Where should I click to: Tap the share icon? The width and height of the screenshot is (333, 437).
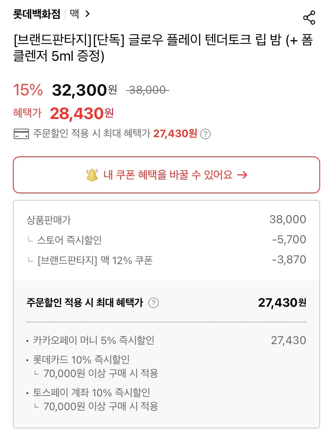click(309, 18)
